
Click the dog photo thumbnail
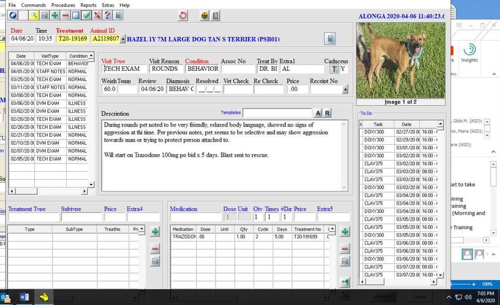401,60
